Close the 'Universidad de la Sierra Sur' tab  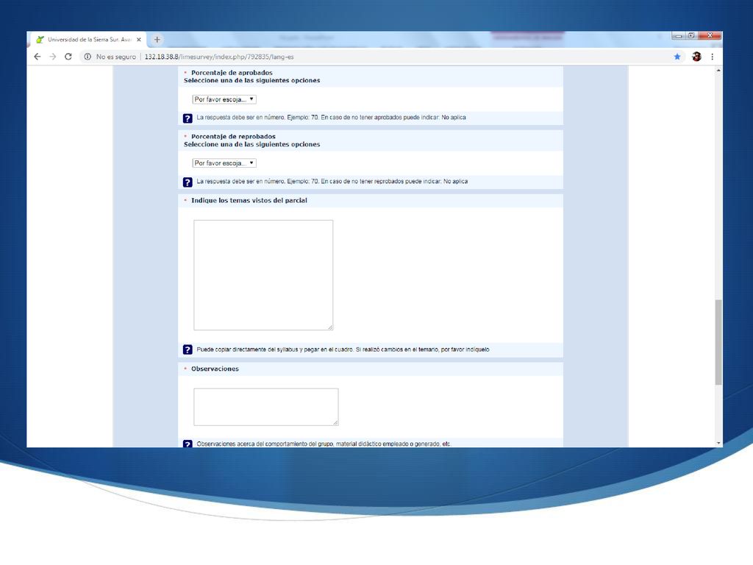coord(139,40)
